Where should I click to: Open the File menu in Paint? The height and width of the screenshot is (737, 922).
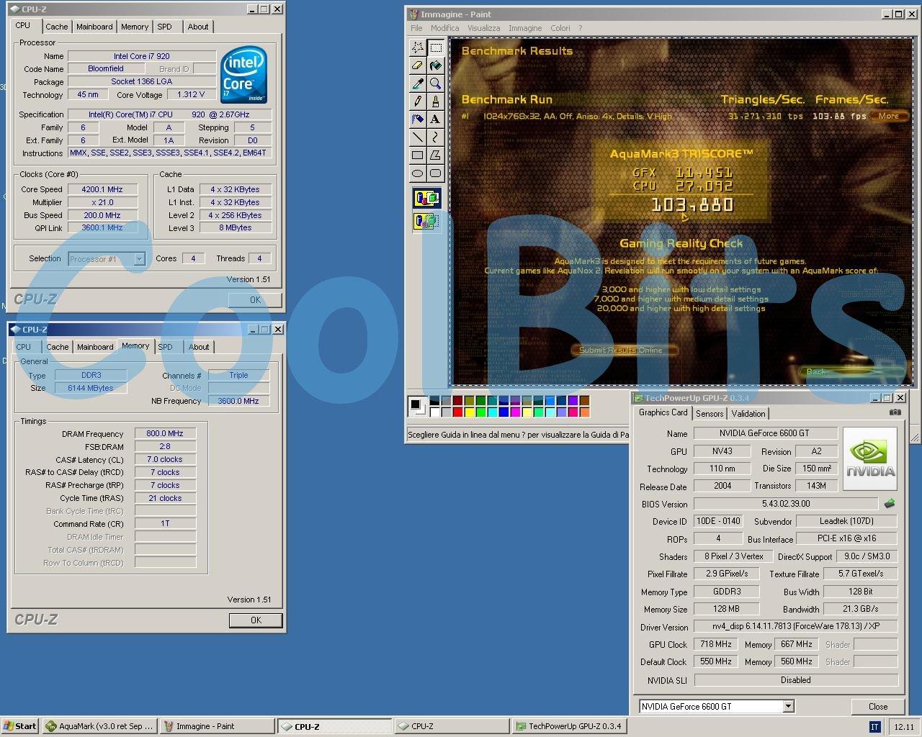point(416,28)
